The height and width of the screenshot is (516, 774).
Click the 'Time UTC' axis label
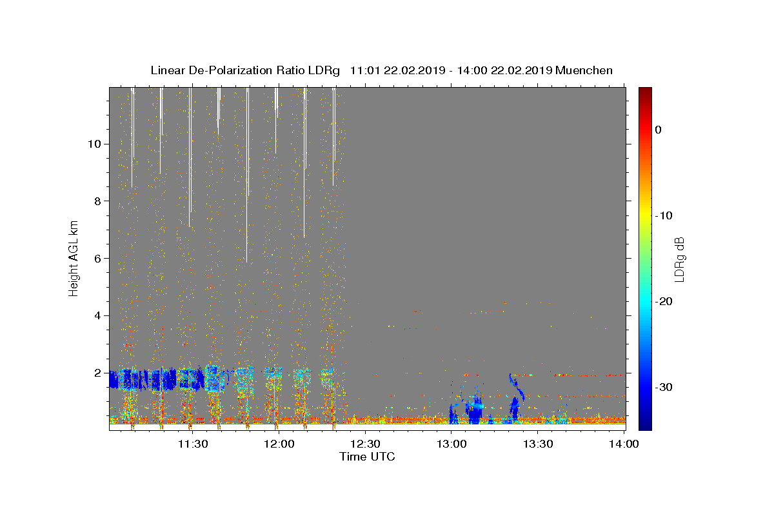367,457
